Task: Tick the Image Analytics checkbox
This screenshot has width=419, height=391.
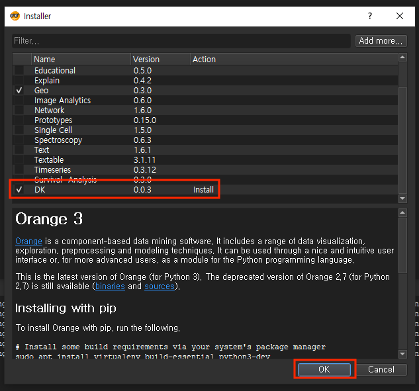Action: pos(19,100)
